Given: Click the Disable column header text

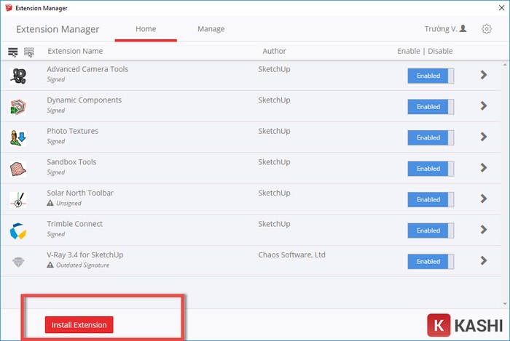Looking at the screenshot, I should [440, 52].
